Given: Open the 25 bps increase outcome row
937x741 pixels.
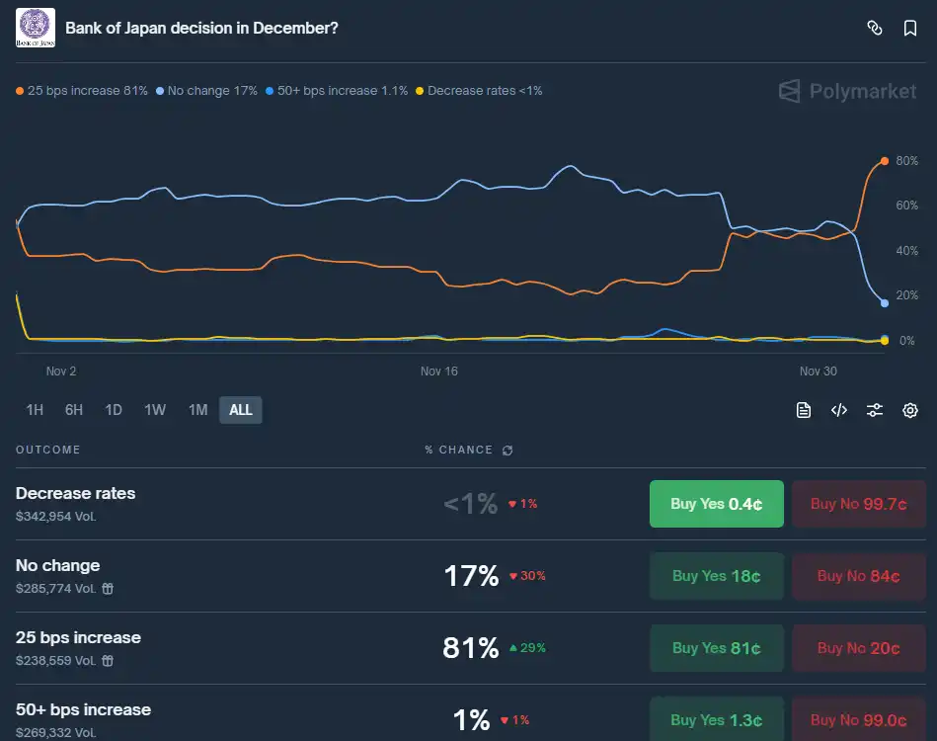Looking at the screenshot, I should pyautogui.click(x=471, y=648).
